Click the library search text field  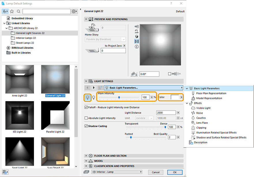(x=46, y=11)
